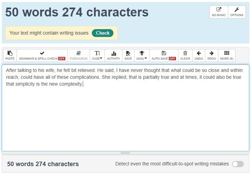Click the top word count heading
Screen dimensions: 252x175
pos(77,12)
